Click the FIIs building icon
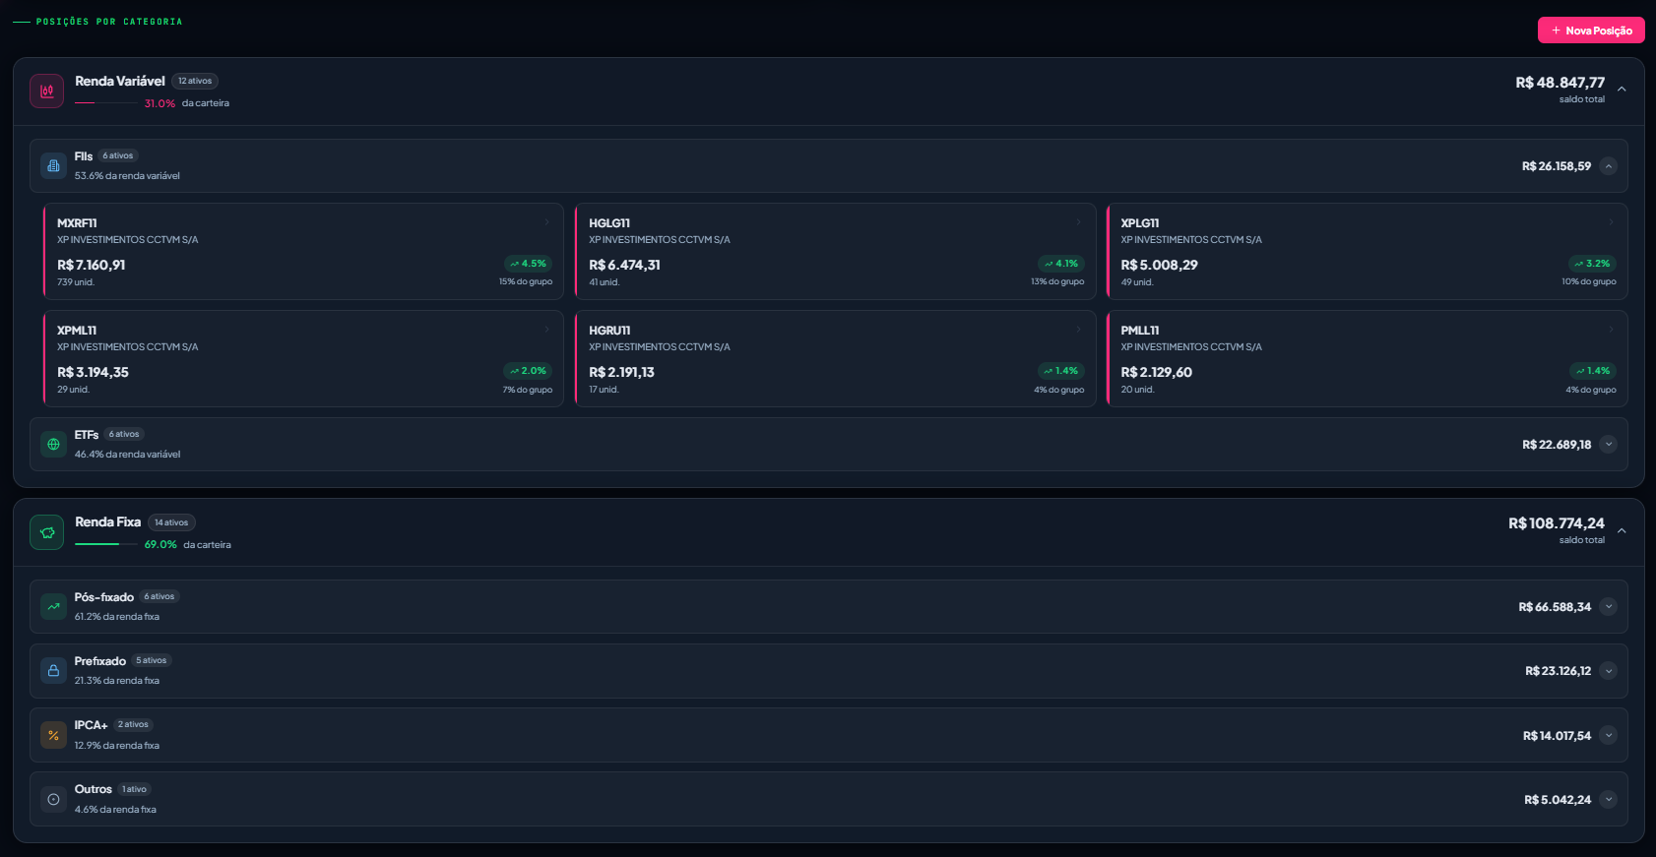The height and width of the screenshot is (857, 1656). pos(53,165)
